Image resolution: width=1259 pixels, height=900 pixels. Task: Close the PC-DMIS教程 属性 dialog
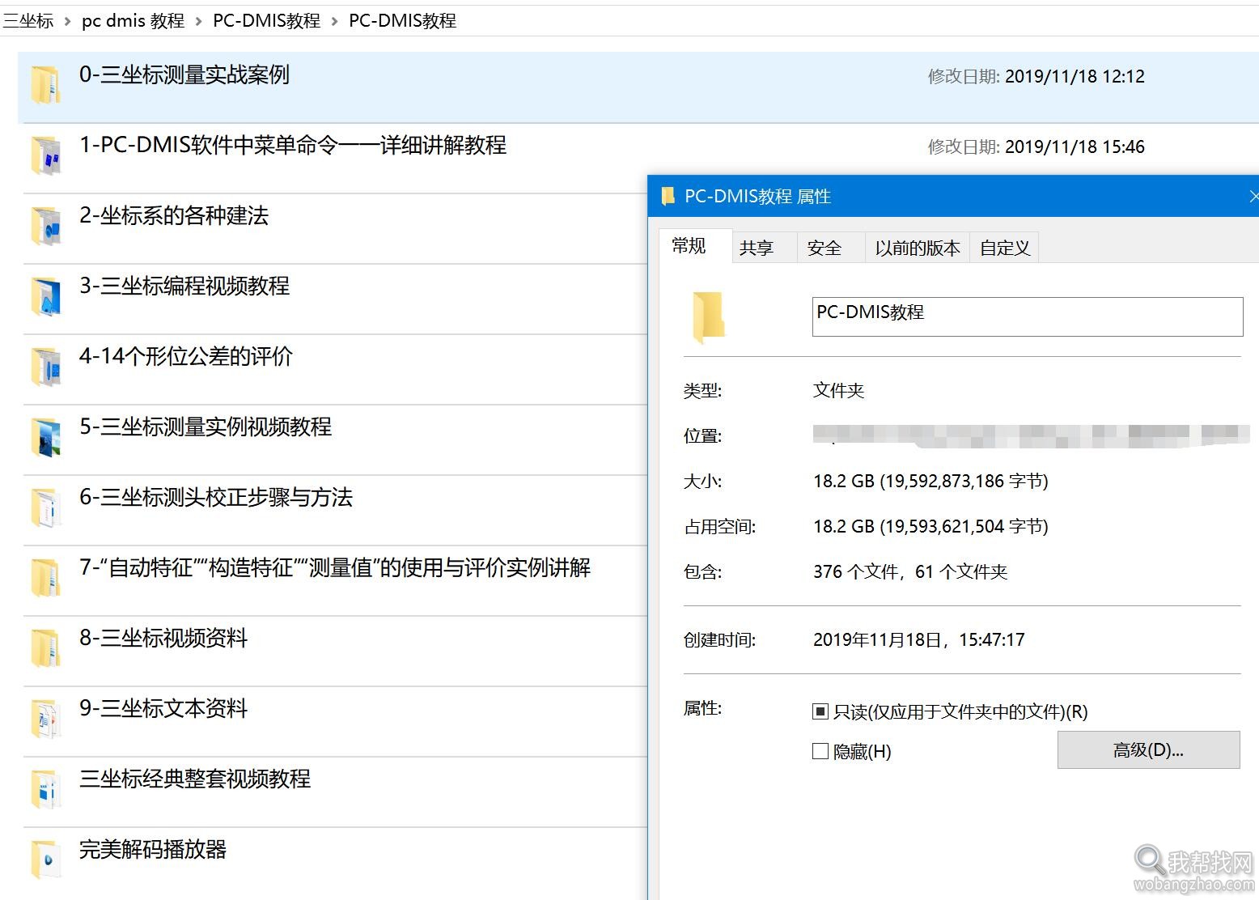pos(1253,196)
